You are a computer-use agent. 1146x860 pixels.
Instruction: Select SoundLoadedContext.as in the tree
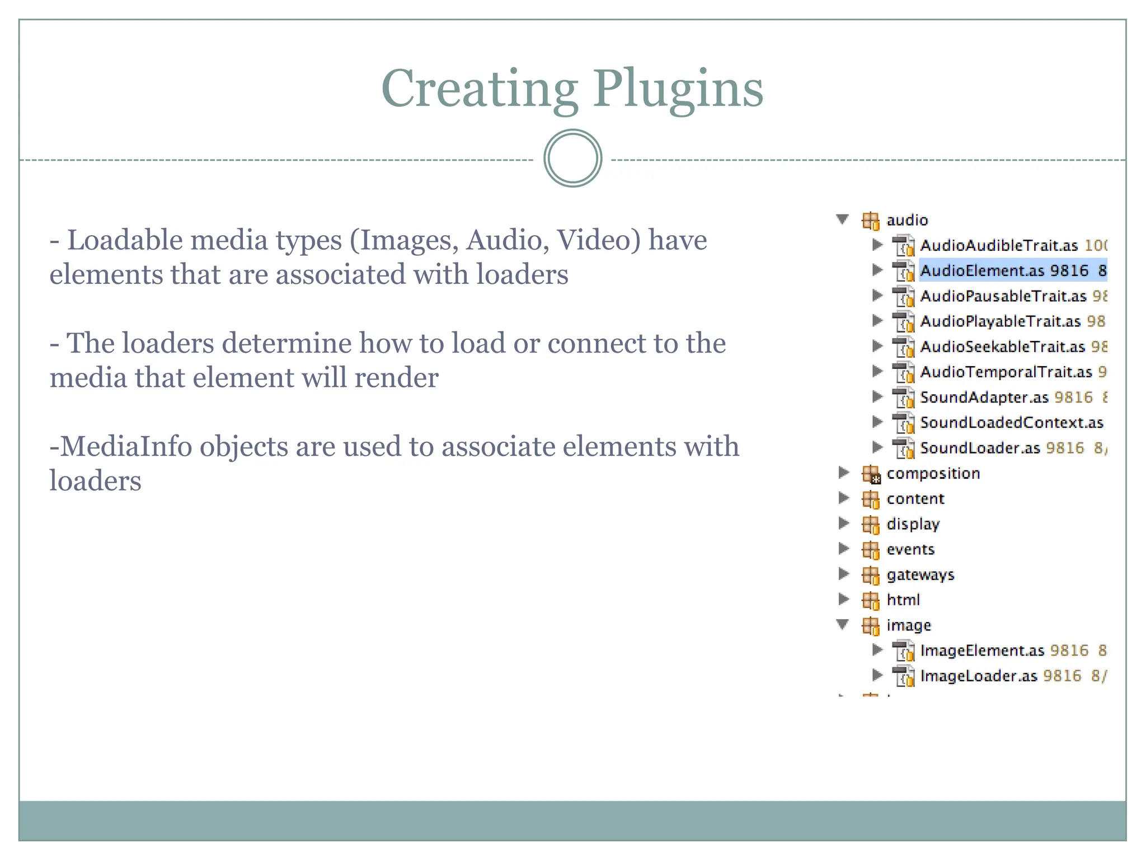[1012, 423]
